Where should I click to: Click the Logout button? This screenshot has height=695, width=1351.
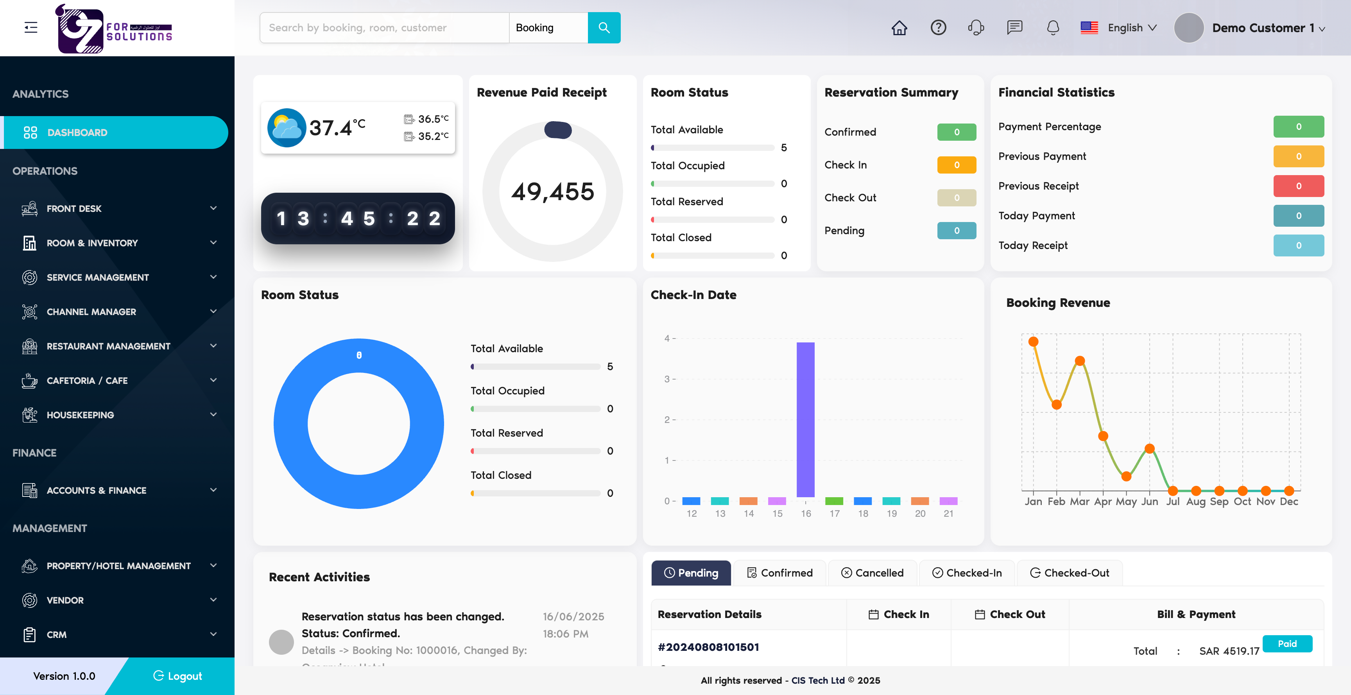[178, 676]
